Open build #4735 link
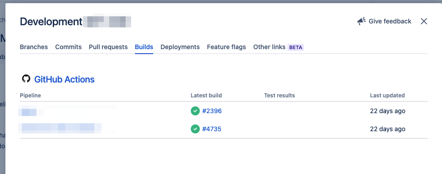 (x=212, y=129)
